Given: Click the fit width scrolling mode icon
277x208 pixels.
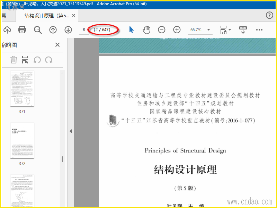Looking at the screenshot, I should 223,30.
